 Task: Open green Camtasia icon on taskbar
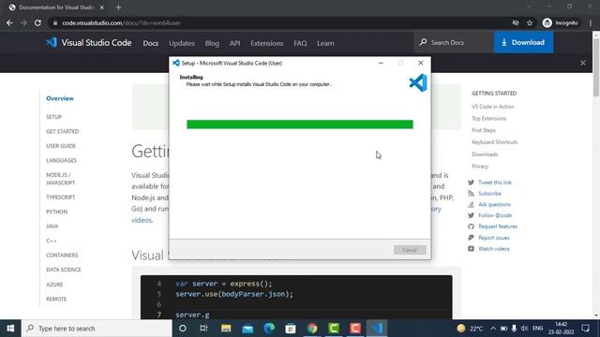pyautogui.click(x=334, y=329)
